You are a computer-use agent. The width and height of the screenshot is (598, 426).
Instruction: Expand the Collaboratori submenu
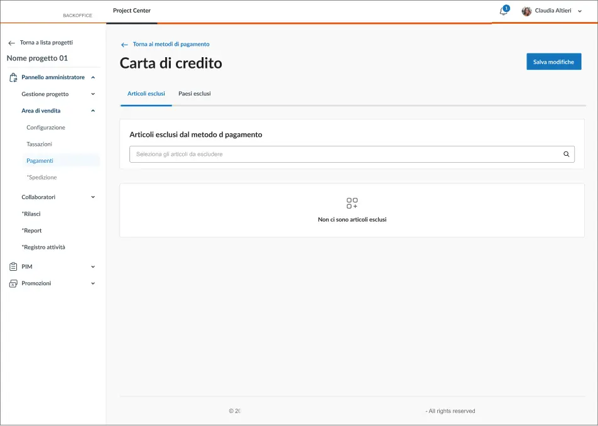pyautogui.click(x=93, y=197)
